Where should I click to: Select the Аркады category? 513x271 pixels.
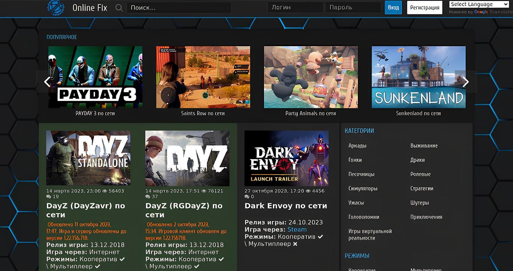(358, 146)
